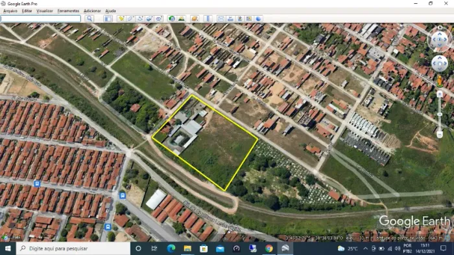Click the Street View pegman icon
The image size is (454, 255).
(x=440, y=81)
